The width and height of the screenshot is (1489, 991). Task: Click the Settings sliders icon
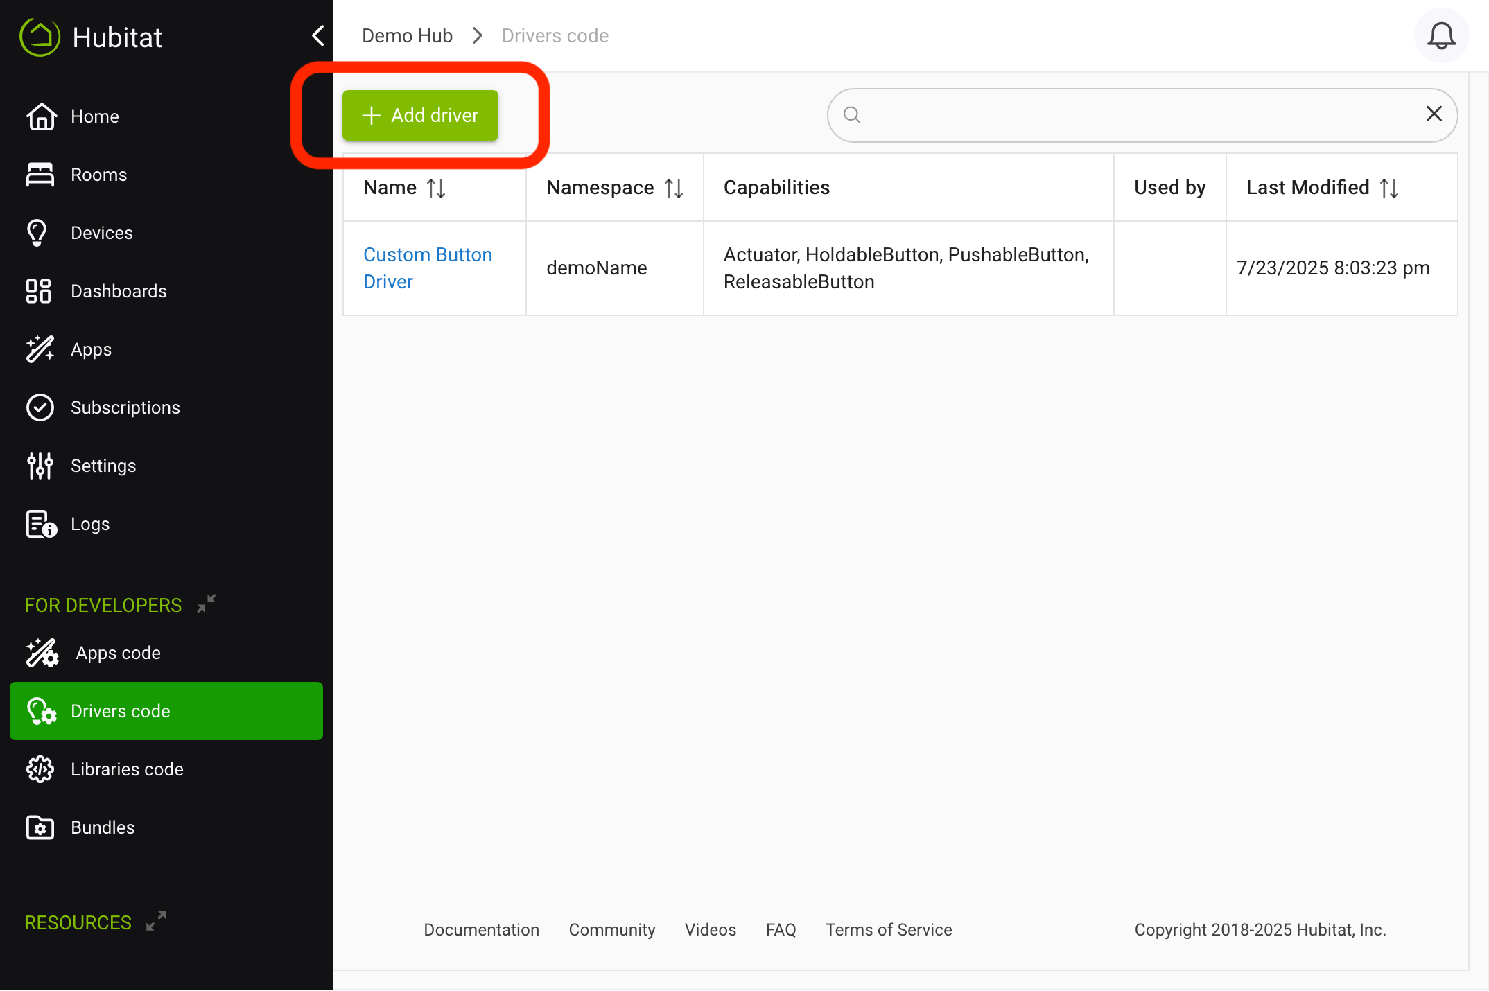coord(40,466)
